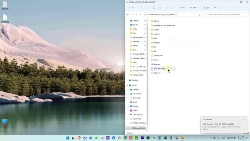Click the Cut scissors icon
The width and height of the screenshot is (250, 141).
coord(141,8)
